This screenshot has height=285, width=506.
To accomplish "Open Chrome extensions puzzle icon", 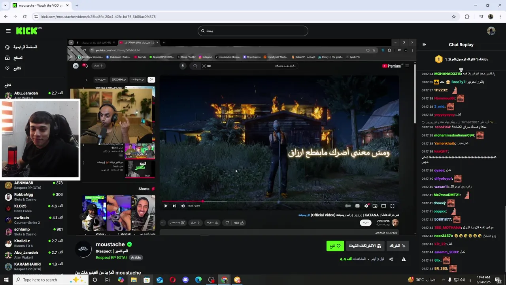I will pyautogui.click(x=467, y=17).
